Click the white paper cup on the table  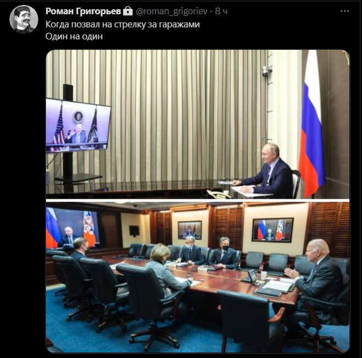tap(263, 276)
